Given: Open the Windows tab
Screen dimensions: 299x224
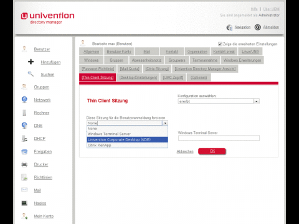Looking at the screenshot, I should (x=91, y=60).
